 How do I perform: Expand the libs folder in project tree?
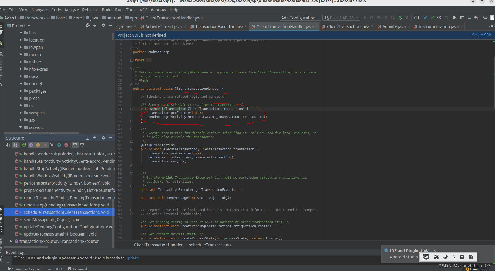[x=21, y=33]
